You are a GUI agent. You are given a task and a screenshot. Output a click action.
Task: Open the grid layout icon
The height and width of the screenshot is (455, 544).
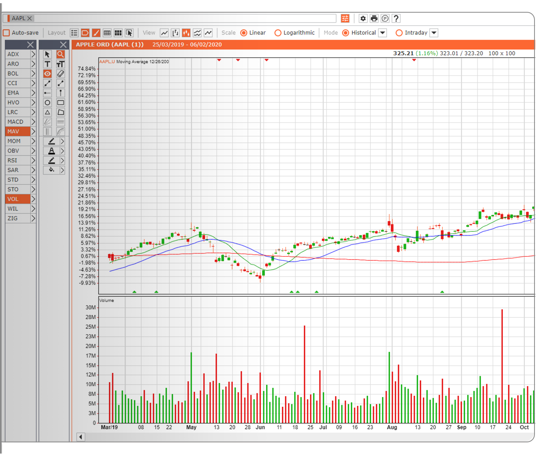click(x=118, y=33)
